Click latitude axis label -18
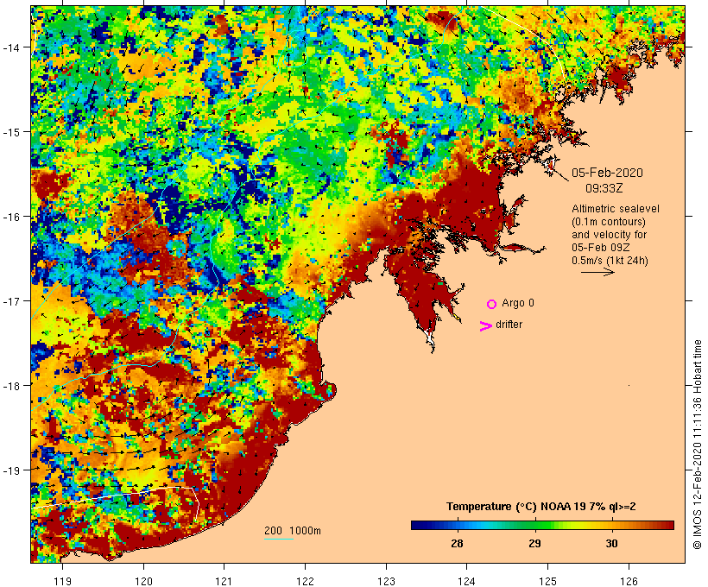 (x=11, y=386)
